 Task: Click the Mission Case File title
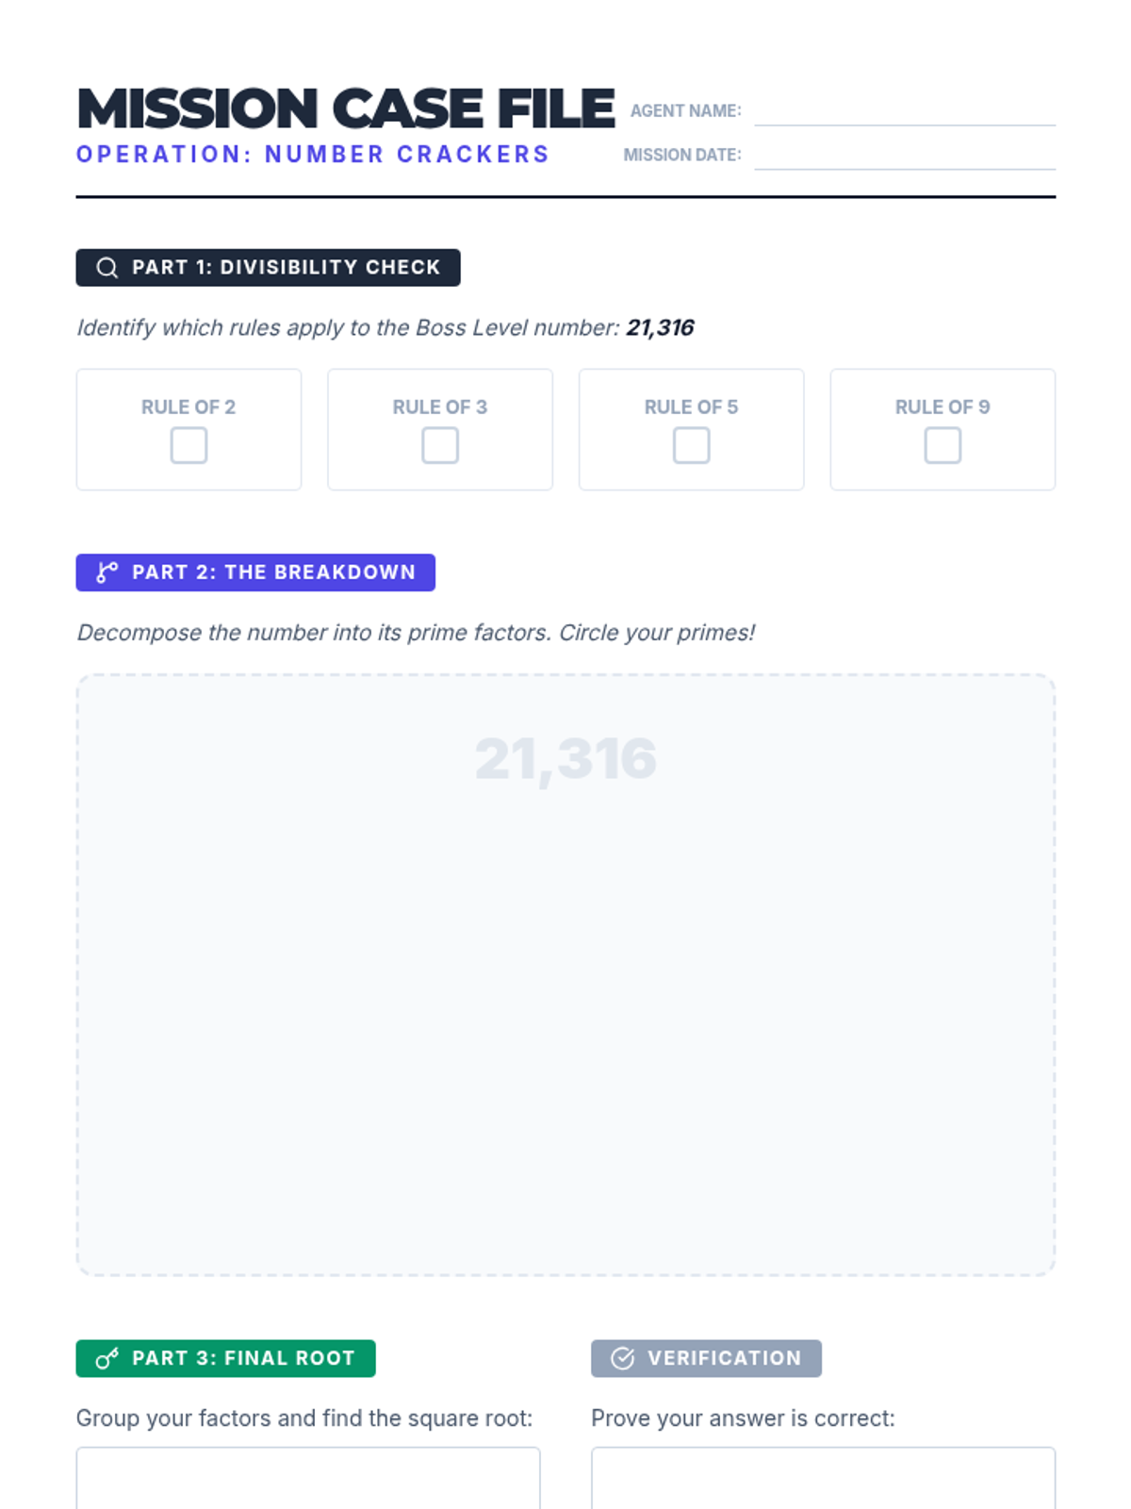pos(346,108)
